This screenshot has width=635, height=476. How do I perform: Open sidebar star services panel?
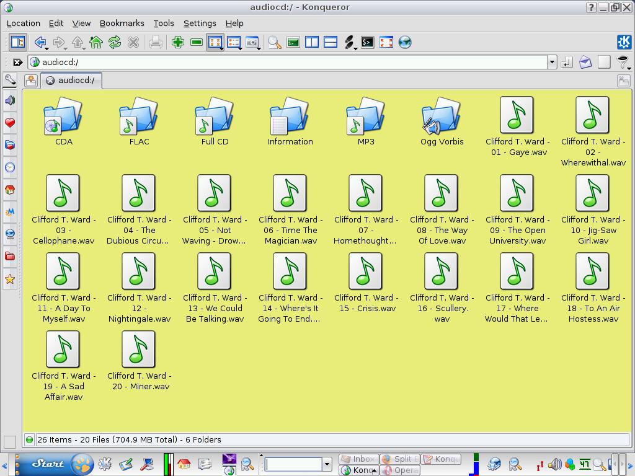(10, 279)
